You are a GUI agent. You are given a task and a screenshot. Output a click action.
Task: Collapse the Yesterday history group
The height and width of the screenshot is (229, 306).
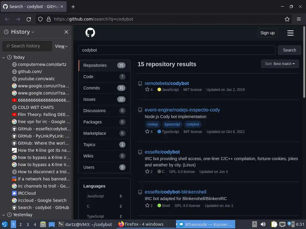(4, 215)
